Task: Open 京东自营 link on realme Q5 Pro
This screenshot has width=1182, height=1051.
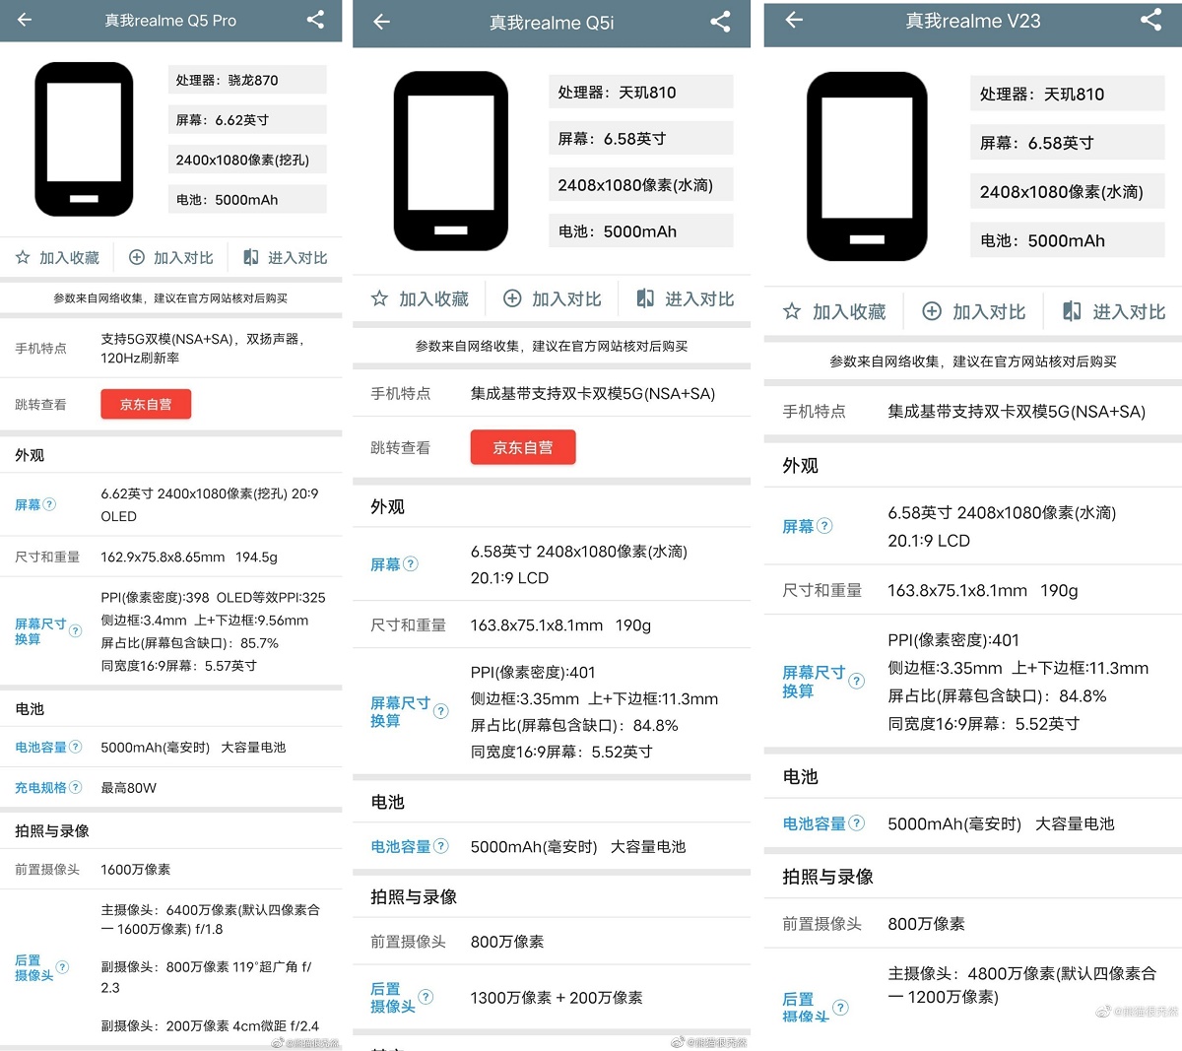Action: click(x=146, y=404)
